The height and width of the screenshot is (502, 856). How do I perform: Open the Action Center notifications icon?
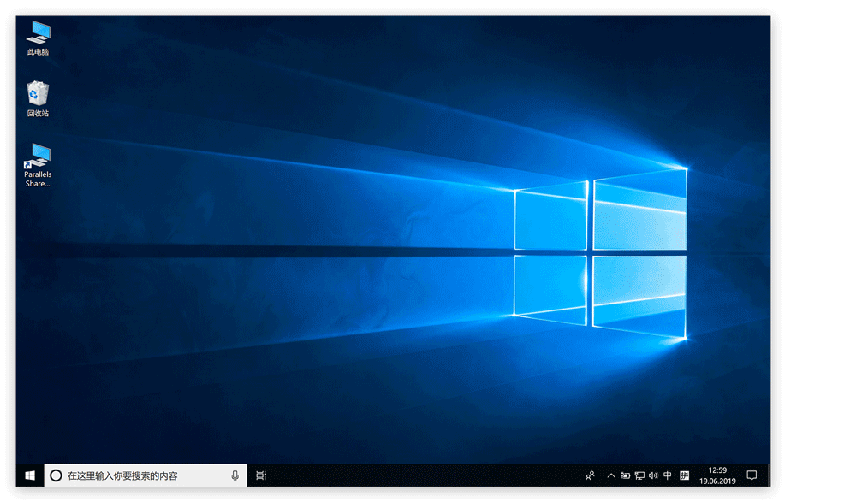[752, 475]
